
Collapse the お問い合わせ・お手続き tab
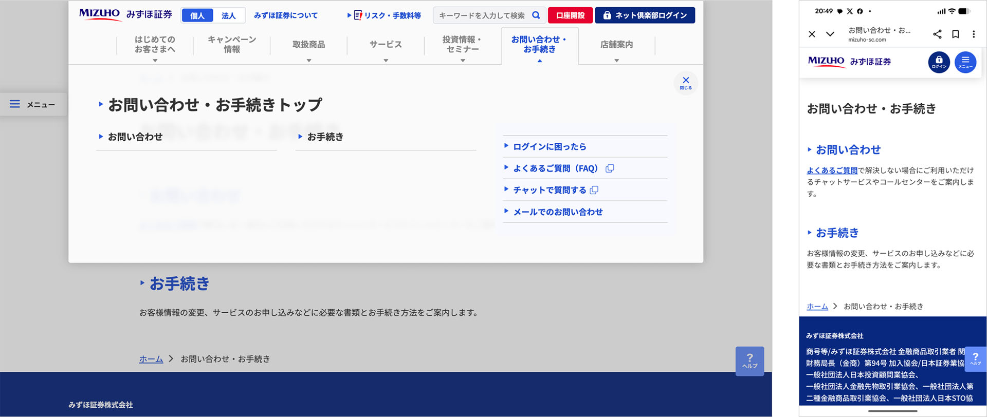539,45
